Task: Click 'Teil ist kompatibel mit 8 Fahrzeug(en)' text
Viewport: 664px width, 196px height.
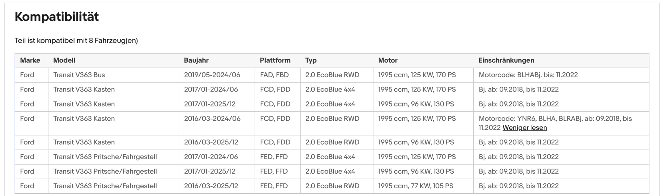Action: coord(76,41)
